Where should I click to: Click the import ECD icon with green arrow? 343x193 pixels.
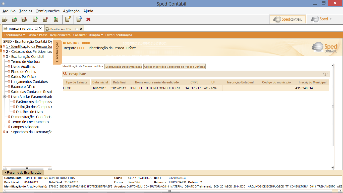15,19
